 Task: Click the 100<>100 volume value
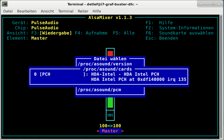pos(110,126)
